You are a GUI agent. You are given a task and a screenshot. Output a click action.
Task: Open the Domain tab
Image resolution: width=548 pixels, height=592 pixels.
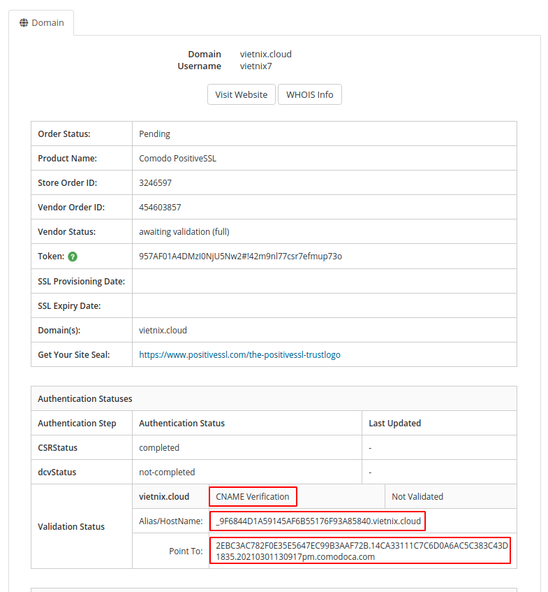(x=41, y=22)
